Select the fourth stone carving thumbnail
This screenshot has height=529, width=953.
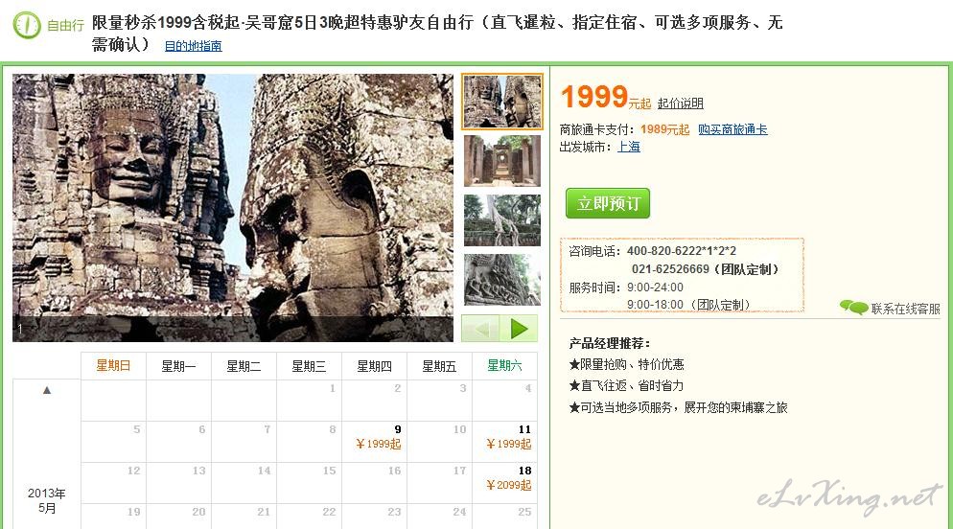point(502,280)
